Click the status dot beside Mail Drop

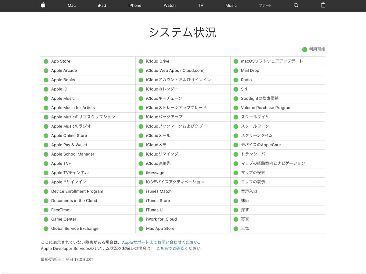click(235, 71)
